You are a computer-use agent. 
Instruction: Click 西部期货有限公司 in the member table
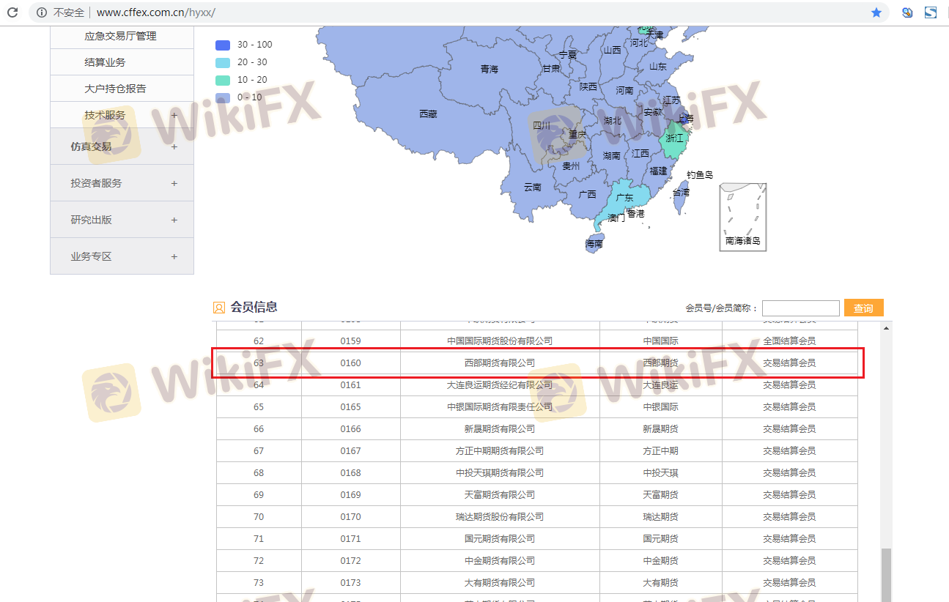coord(500,363)
